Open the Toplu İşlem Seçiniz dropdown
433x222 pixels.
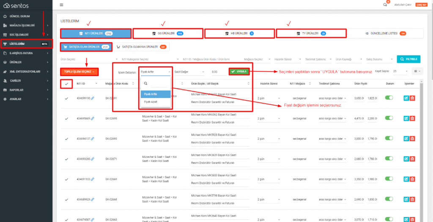pos(79,72)
